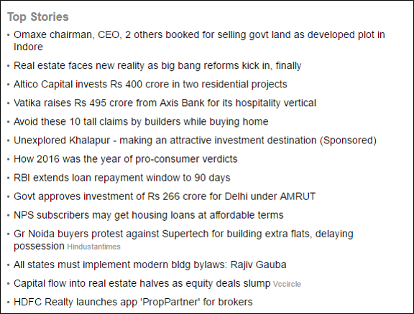The height and width of the screenshot is (314, 414).
Task: Open the Omaxe chairman booked story
Action: [199, 41]
